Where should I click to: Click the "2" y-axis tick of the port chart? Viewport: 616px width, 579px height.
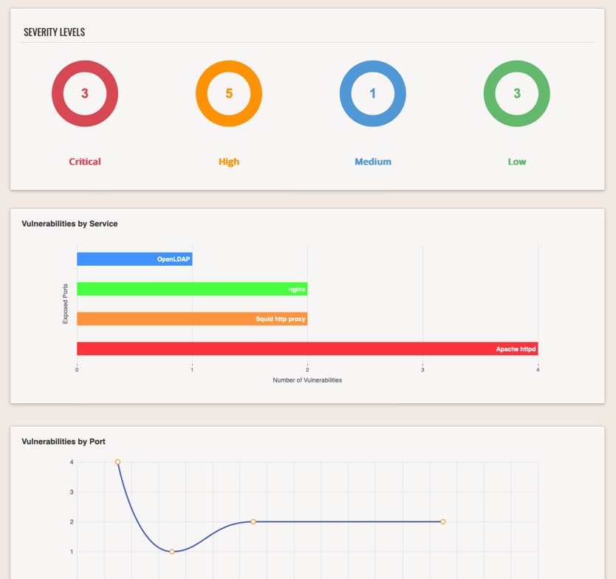pyautogui.click(x=72, y=521)
